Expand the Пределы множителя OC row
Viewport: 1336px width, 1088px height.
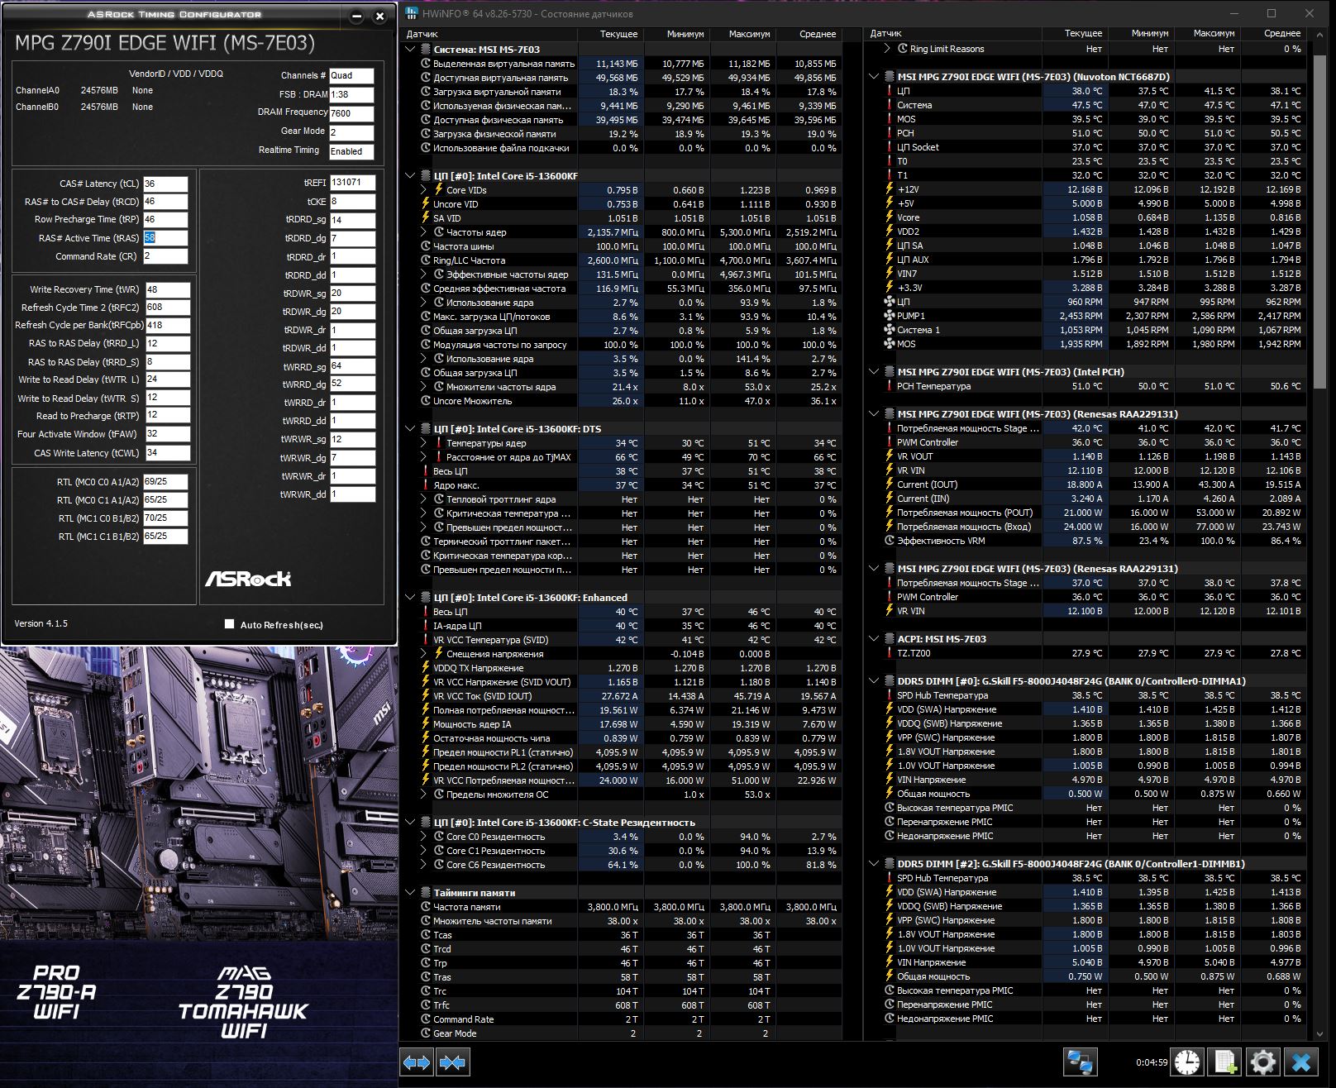click(424, 795)
